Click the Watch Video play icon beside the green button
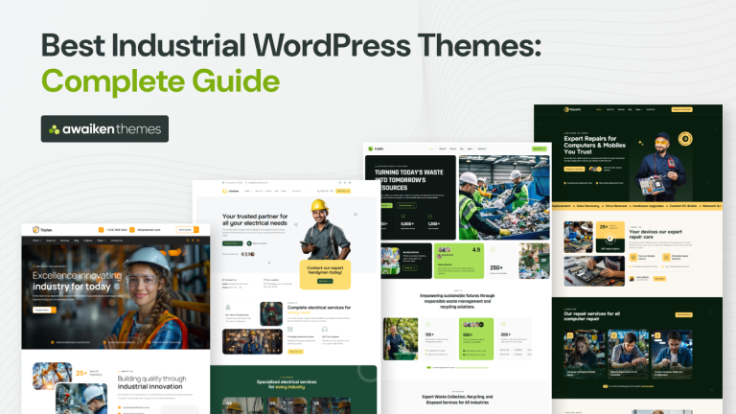The height and width of the screenshot is (414, 736). pos(249,243)
